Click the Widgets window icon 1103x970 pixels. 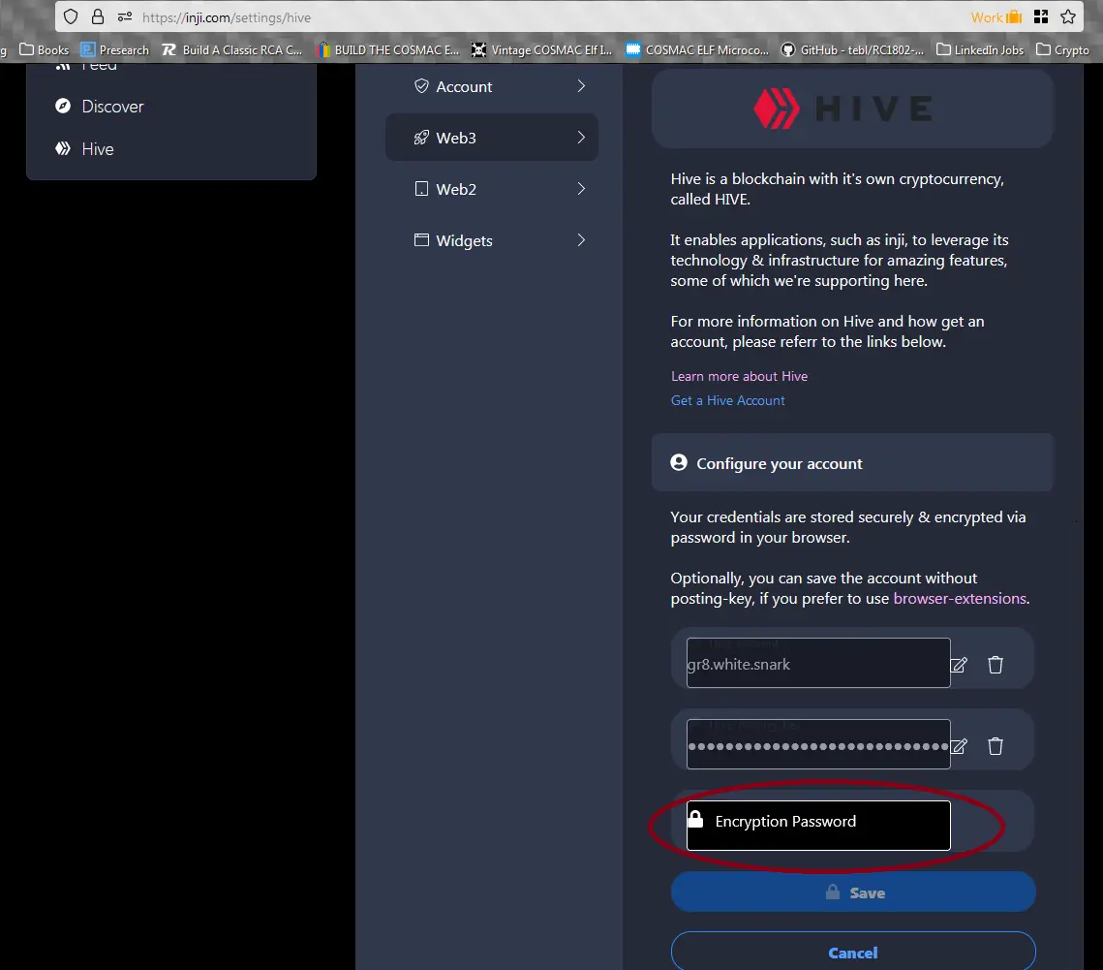[421, 240]
